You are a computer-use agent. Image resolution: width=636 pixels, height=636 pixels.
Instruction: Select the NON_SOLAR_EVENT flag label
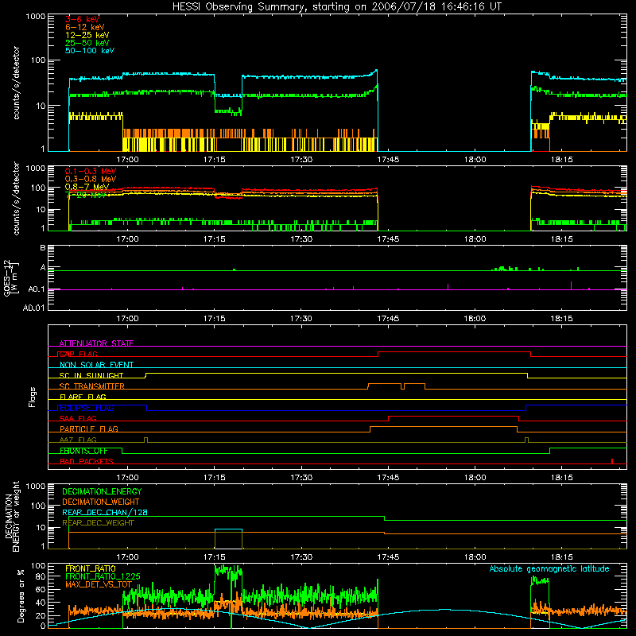pos(96,365)
